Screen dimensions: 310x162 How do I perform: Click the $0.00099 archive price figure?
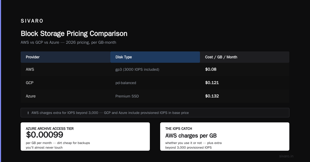(x=44, y=135)
